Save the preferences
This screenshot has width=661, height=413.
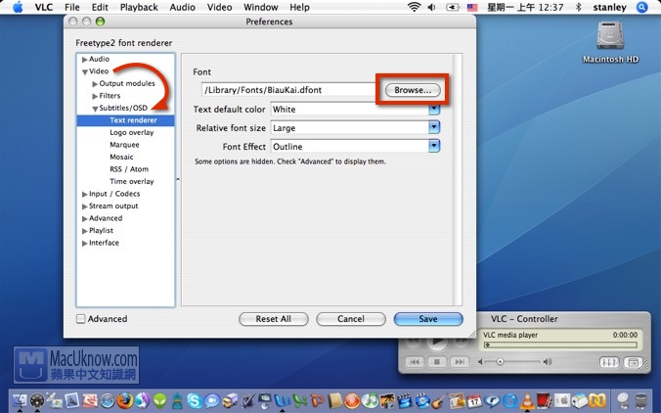pos(428,319)
